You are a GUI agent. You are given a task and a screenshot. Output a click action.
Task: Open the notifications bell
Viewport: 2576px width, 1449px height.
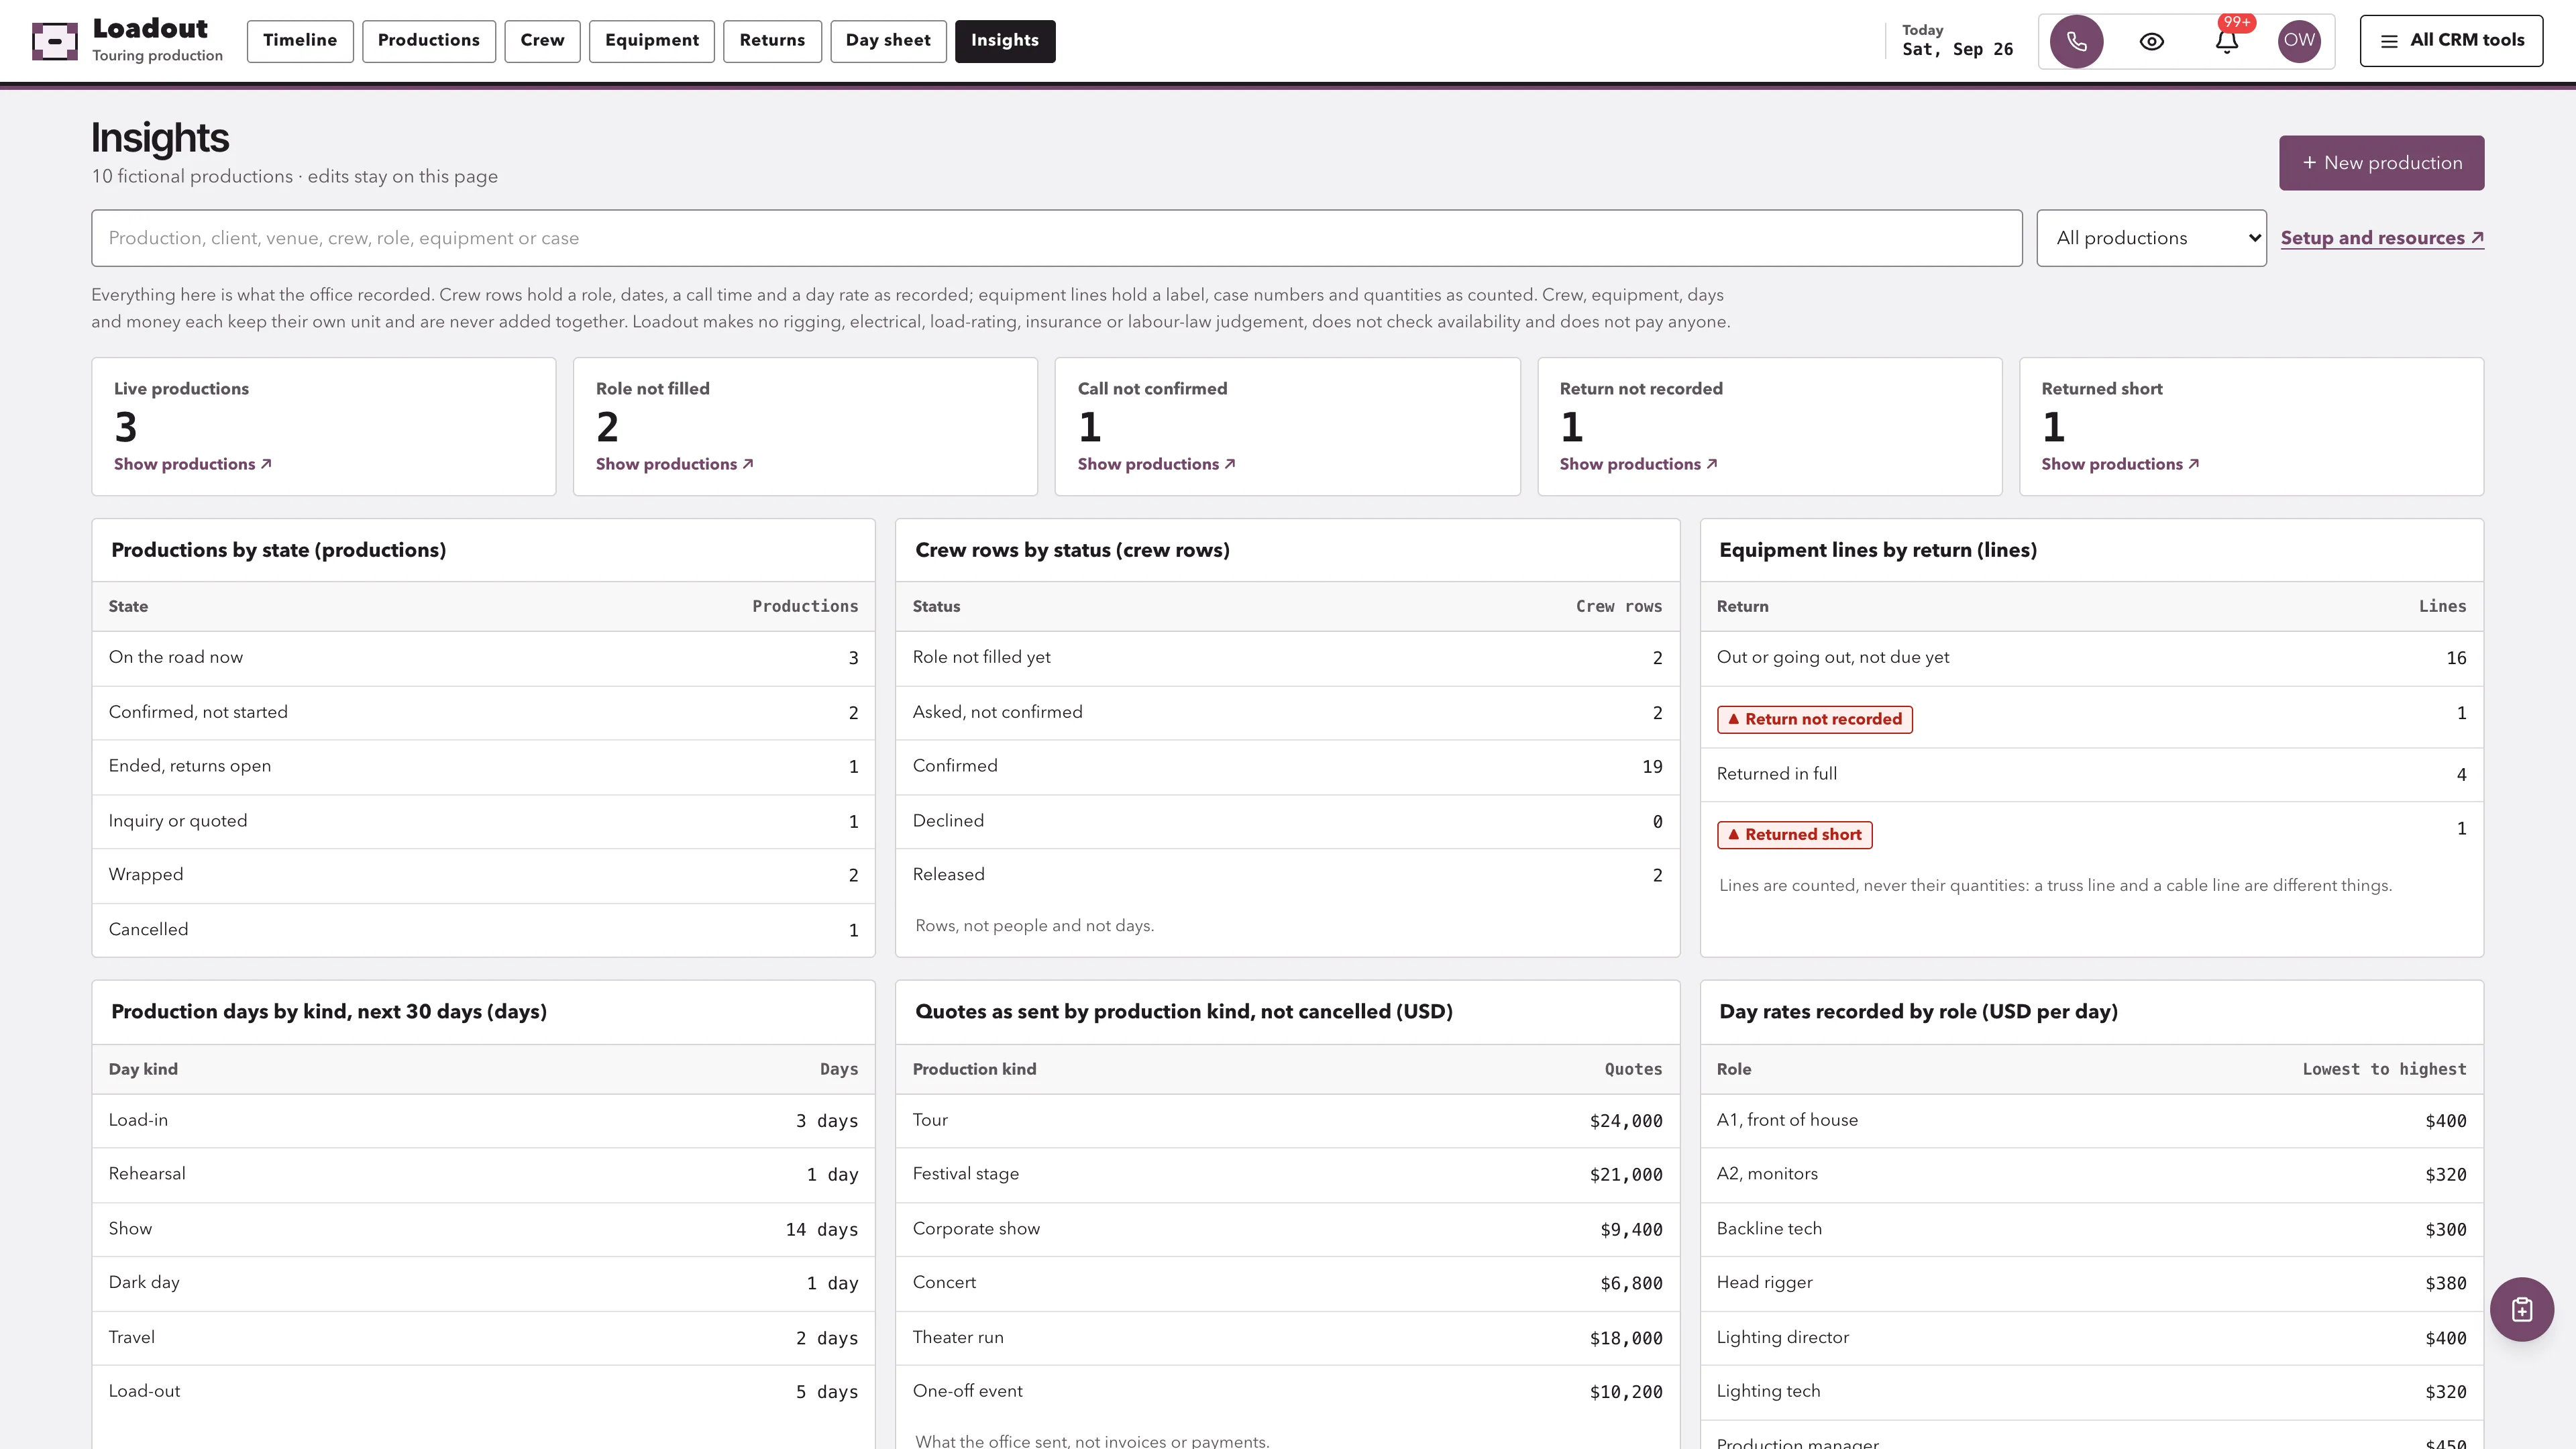coord(2226,41)
